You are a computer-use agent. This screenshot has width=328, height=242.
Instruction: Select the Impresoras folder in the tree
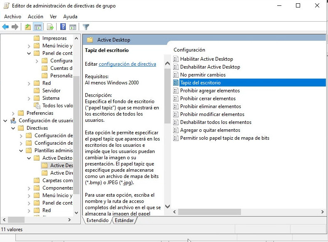[x=54, y=38]
